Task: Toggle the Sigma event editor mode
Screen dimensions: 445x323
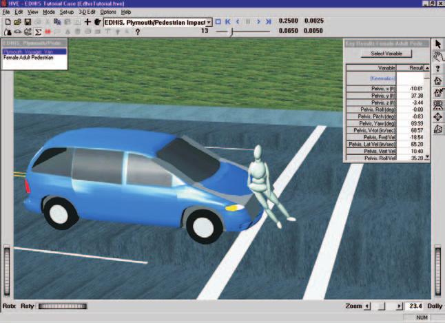Action: 38,32
